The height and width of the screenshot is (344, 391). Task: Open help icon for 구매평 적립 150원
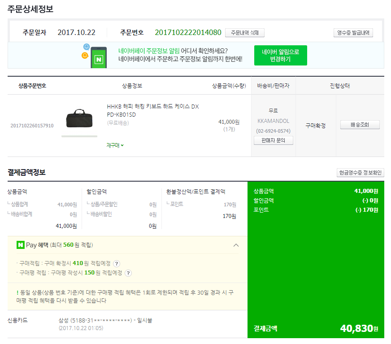[128, 273]
